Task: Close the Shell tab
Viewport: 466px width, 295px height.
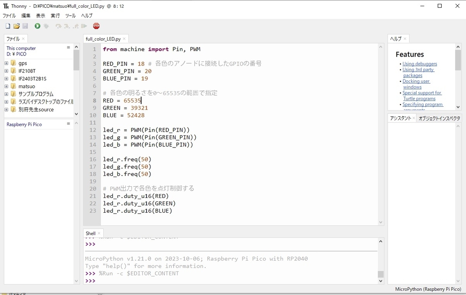Action: coord(99,233)
